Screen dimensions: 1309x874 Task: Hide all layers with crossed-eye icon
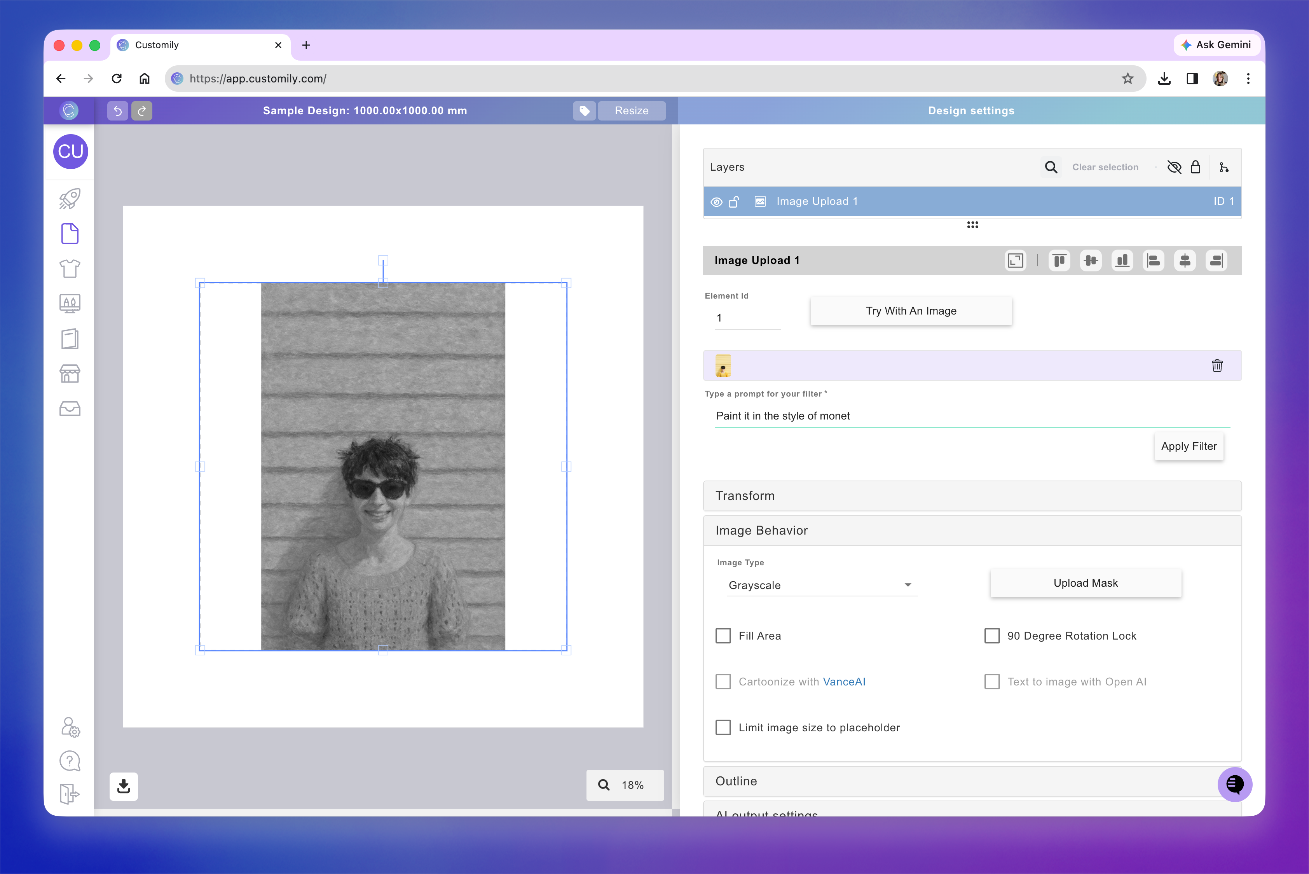1174,167
